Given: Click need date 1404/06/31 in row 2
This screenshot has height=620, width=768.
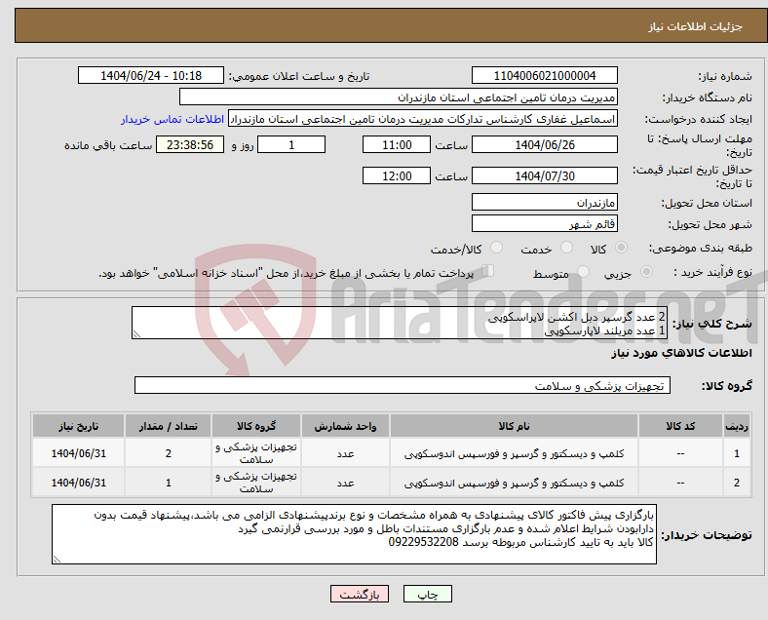Looking at the screenshot, I should click(78, 483).
